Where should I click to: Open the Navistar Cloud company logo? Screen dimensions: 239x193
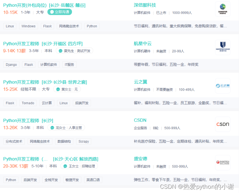coord(223,47)
